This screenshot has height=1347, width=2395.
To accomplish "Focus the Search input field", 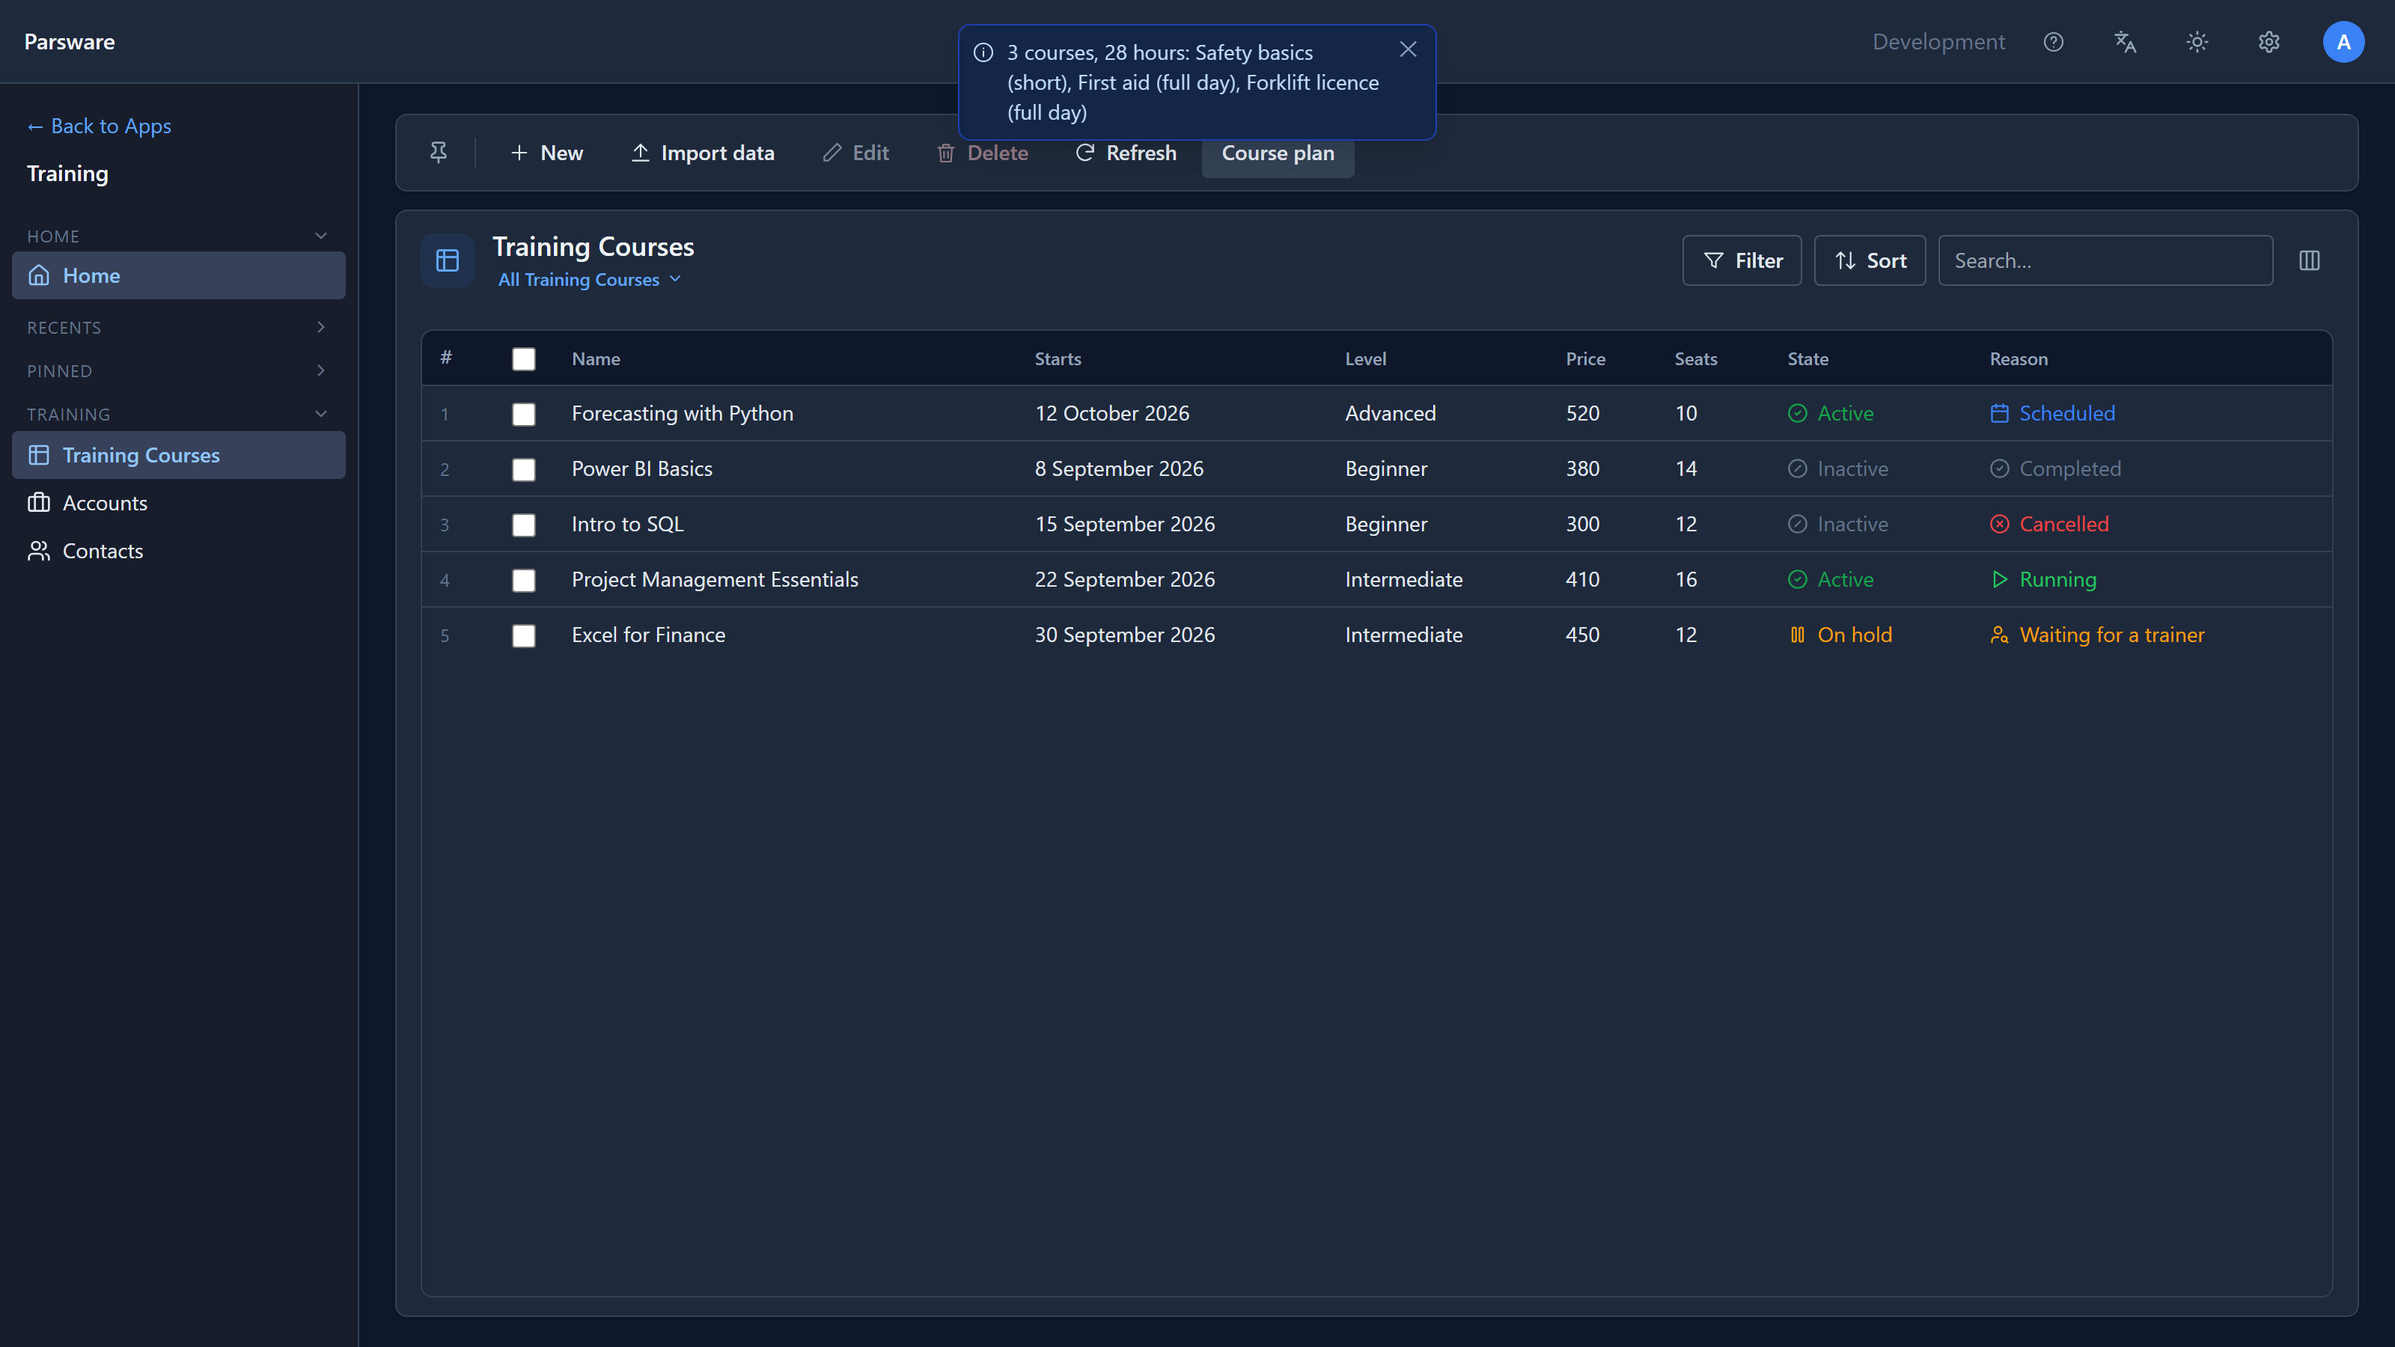I will tap(2105, 260).
